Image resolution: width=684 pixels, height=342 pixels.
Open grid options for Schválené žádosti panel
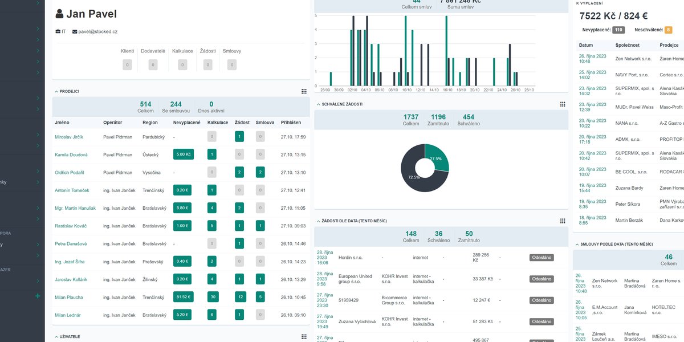[x=563, y=104]
